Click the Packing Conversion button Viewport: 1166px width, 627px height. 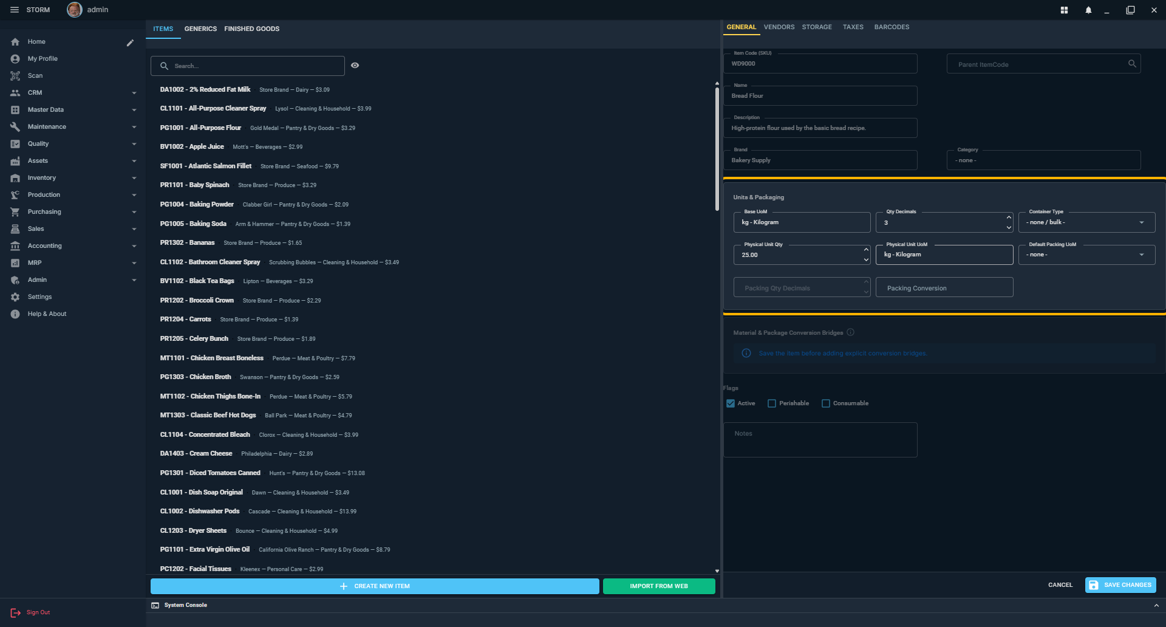944,287
